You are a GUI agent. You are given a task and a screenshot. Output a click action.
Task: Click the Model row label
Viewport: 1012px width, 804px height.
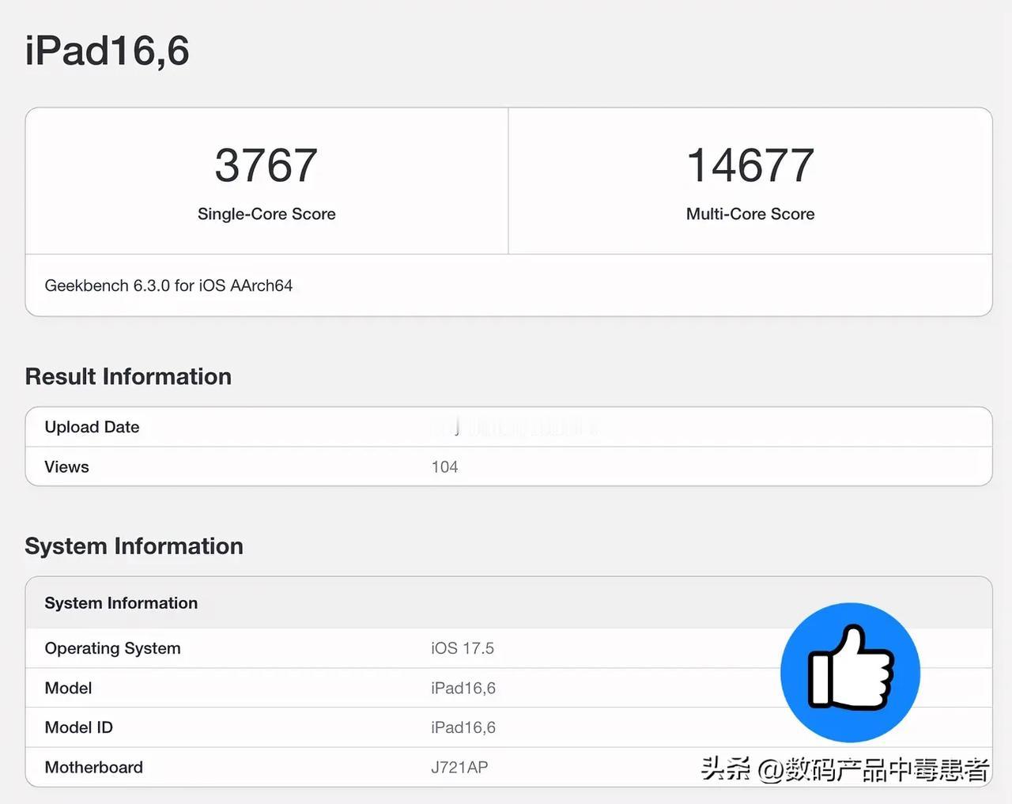click(x=68, y=688)
